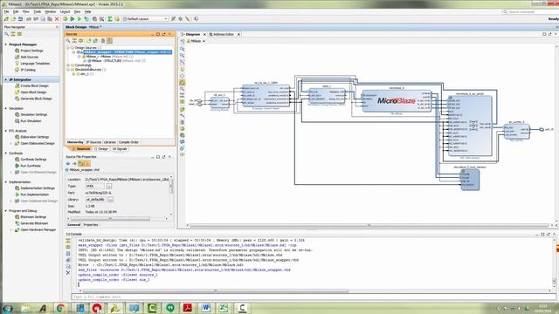Viewport: 559px width, 314px height.
Task: Start Generate Bitstream
Action: pos(33,223)
